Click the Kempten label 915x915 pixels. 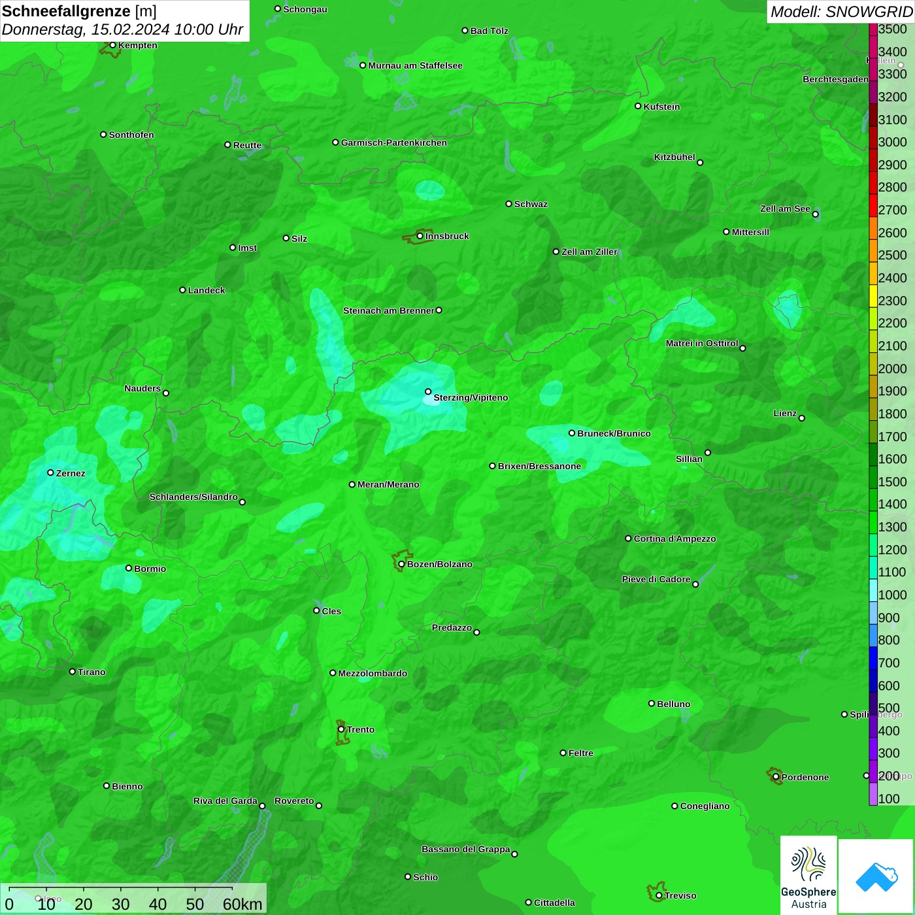(138, 45)
